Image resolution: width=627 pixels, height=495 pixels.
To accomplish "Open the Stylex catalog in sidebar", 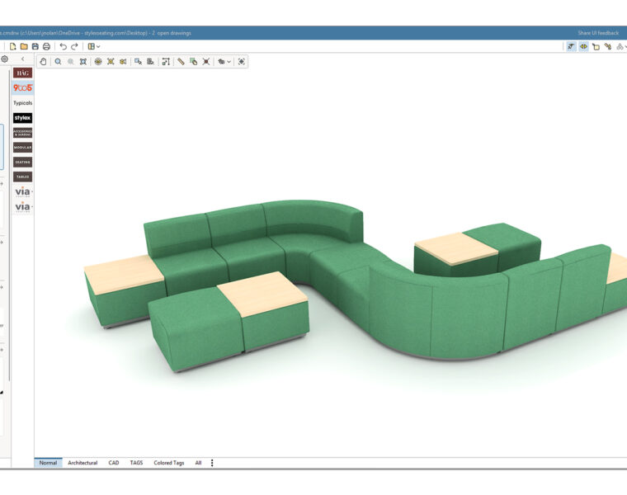I will tap(22, 118).
